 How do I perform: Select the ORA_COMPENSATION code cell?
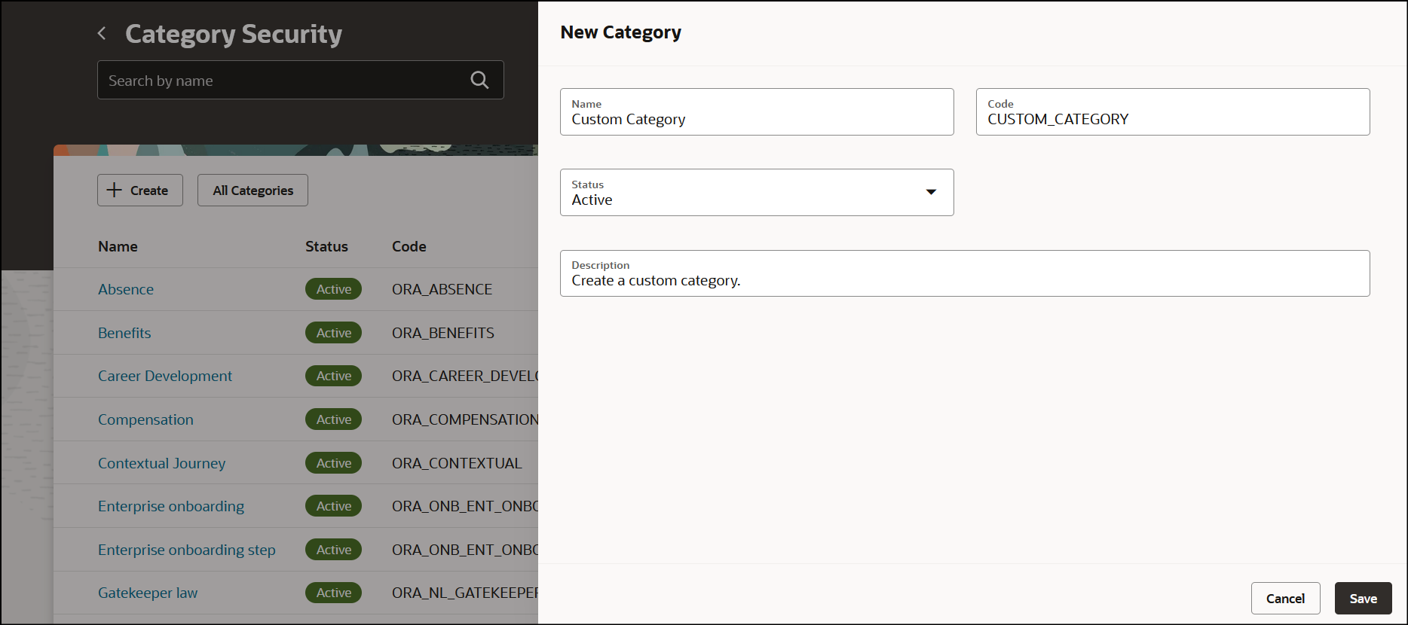tap(465, 419)
